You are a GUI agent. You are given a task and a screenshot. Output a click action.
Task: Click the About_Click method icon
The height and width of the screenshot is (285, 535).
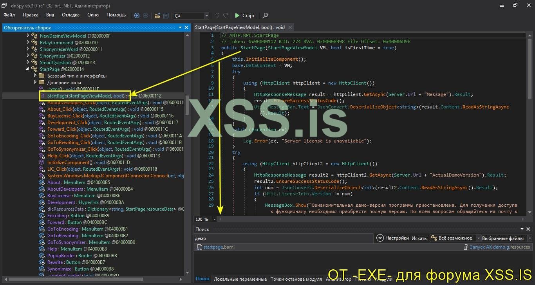tap(42, 109)
